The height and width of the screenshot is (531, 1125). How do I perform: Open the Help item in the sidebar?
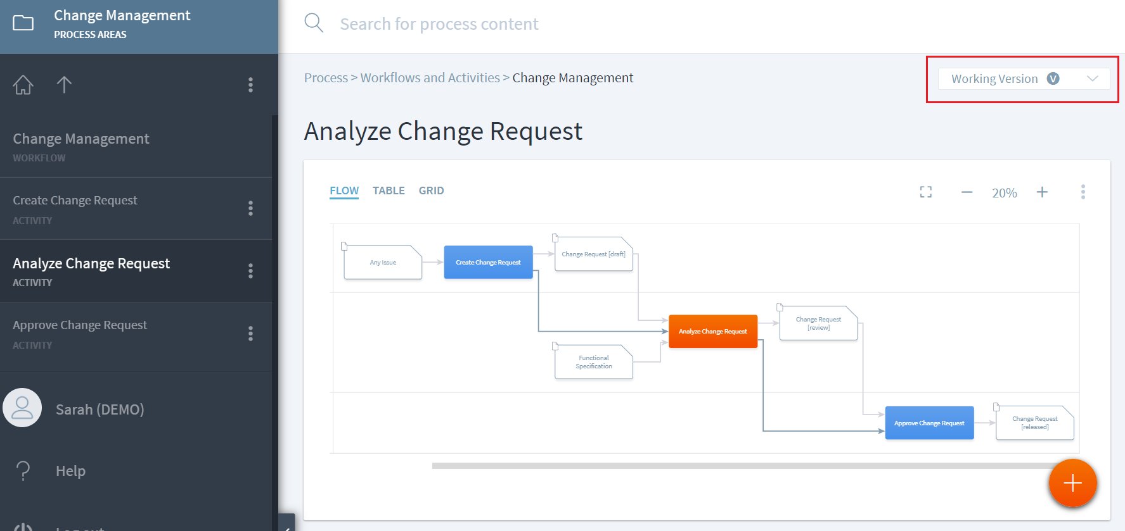pyautogui.click(x=70, y=471)
